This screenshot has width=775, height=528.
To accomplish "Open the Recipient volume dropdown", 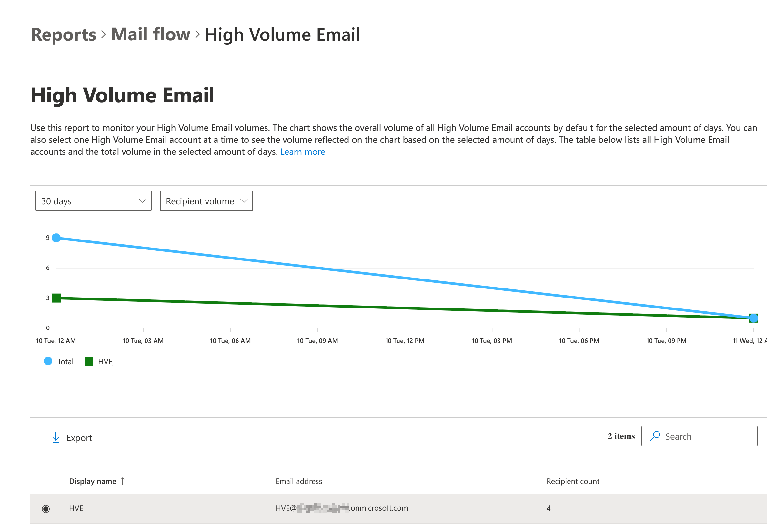I will tap(206, 201).
